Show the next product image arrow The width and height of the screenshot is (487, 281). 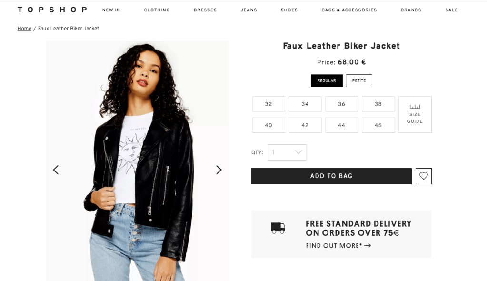tap(219, 170)
